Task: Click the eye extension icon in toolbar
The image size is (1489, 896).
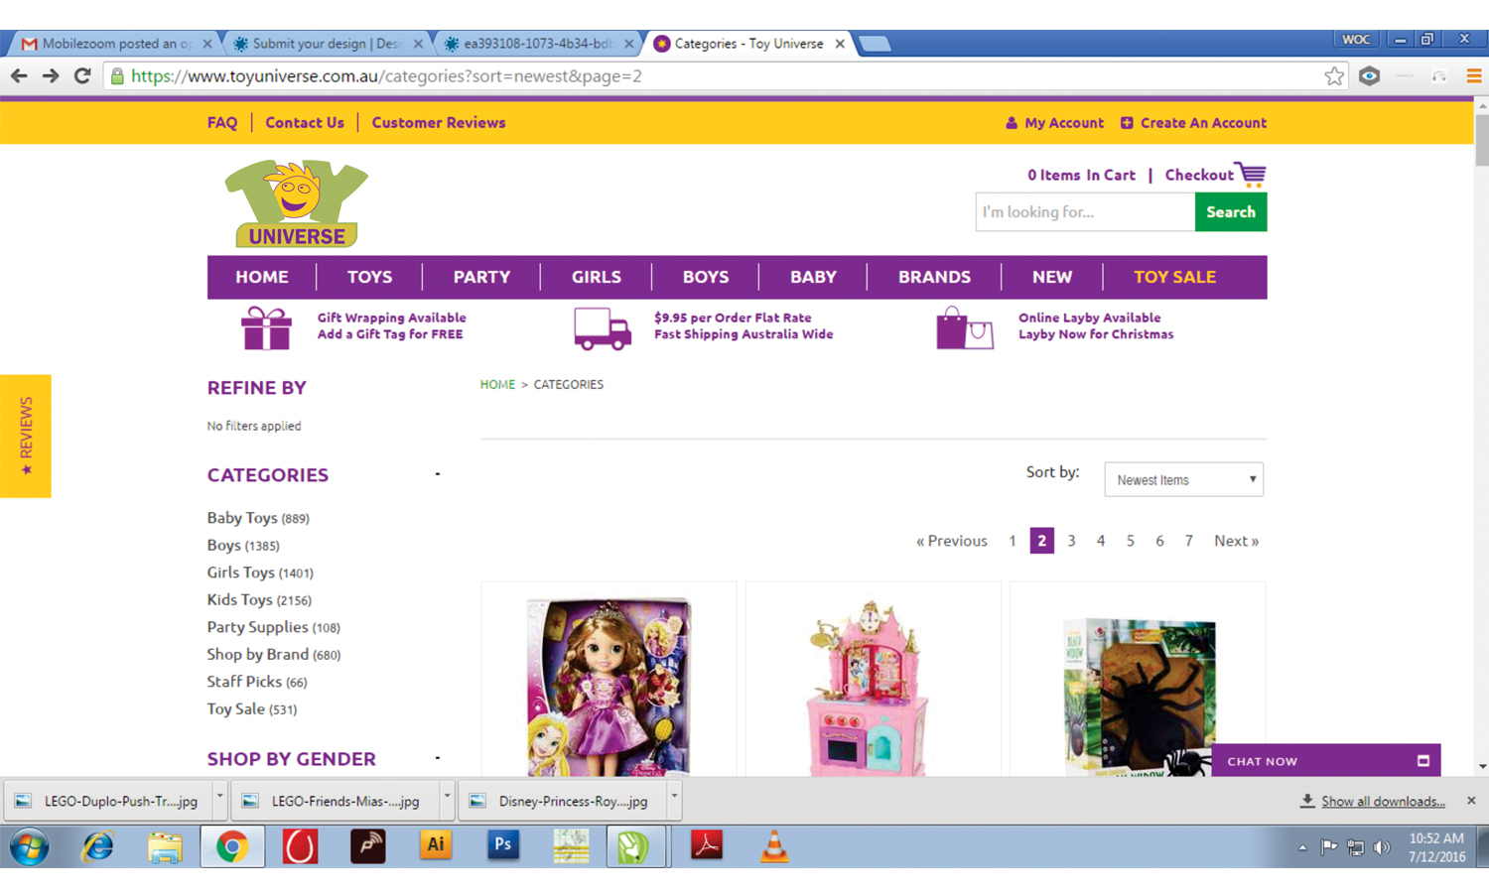Action: [1369, 76]
